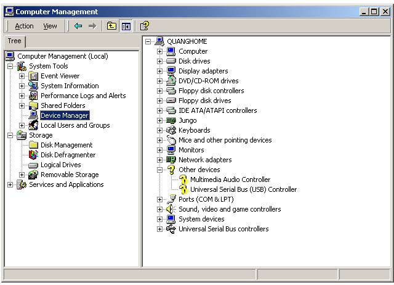The height and width of the screenshot is (285, 394).
Task: Select Disk Management in the tree
Action: [66, 145]
